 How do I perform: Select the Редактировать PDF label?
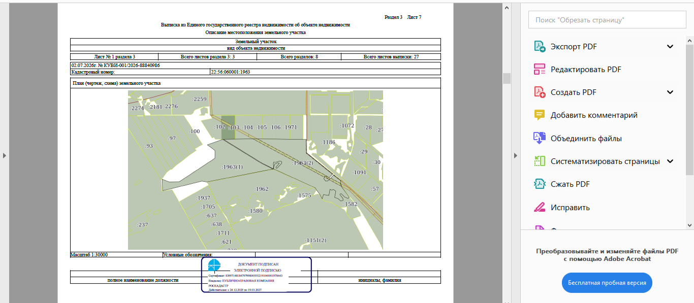586,70
